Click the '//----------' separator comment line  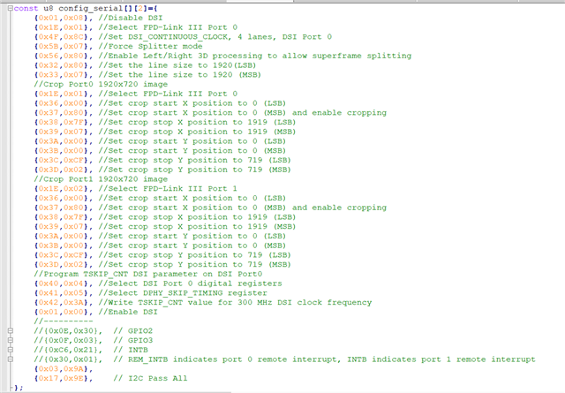tap(64, 321)
